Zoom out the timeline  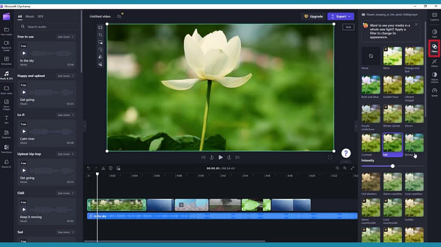point(337,168)
